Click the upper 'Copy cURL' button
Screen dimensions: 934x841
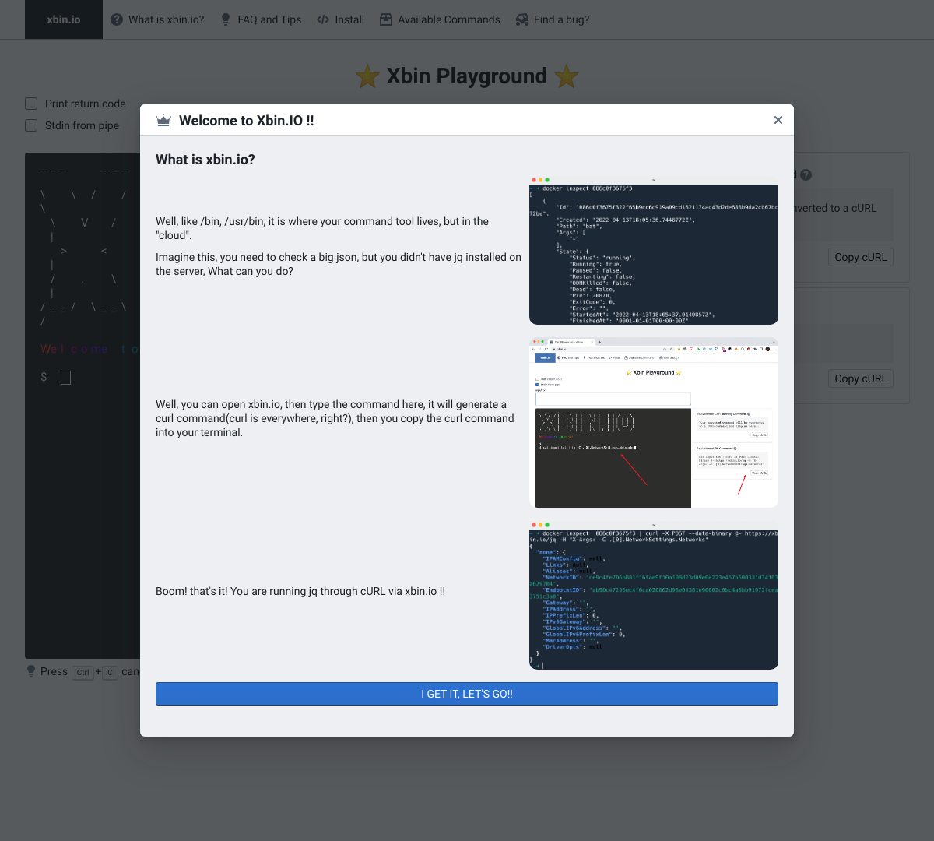click(861, 257)
